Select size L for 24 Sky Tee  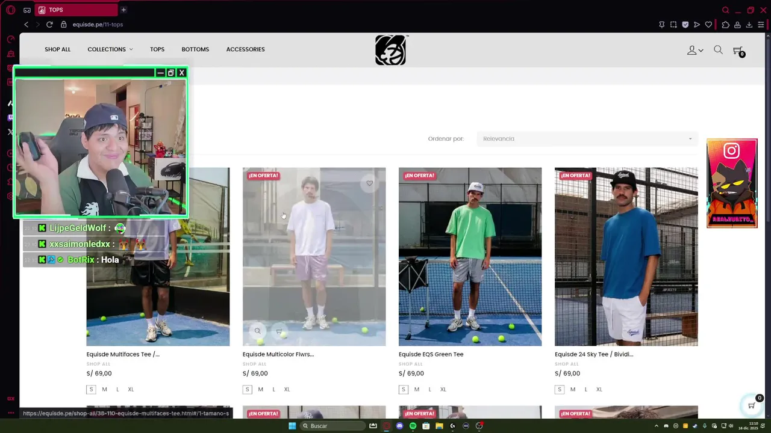[x=585, y=389]
